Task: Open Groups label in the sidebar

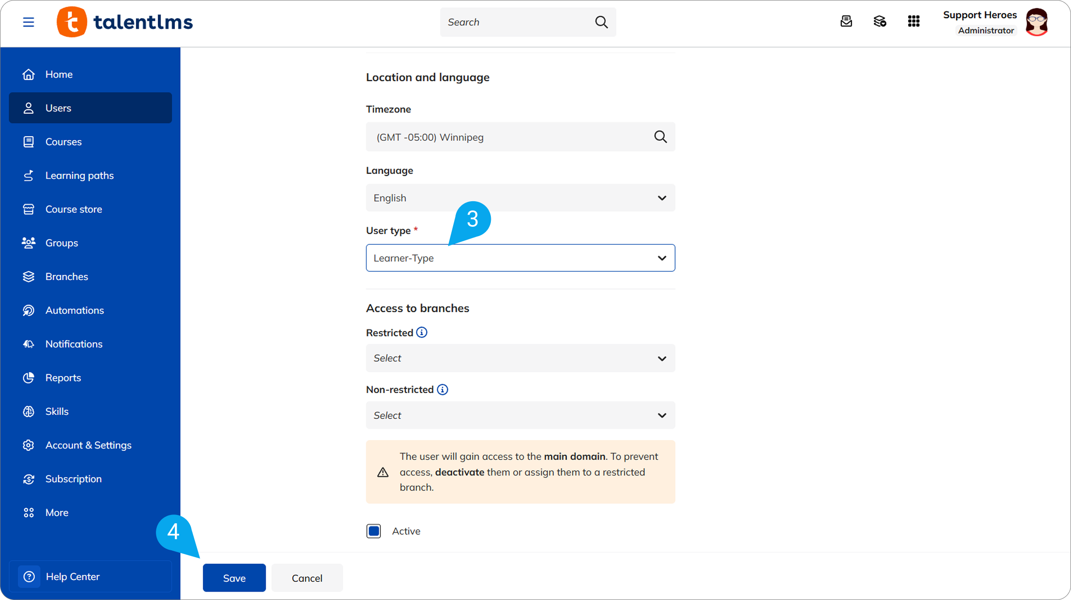Action: (61, 243)
